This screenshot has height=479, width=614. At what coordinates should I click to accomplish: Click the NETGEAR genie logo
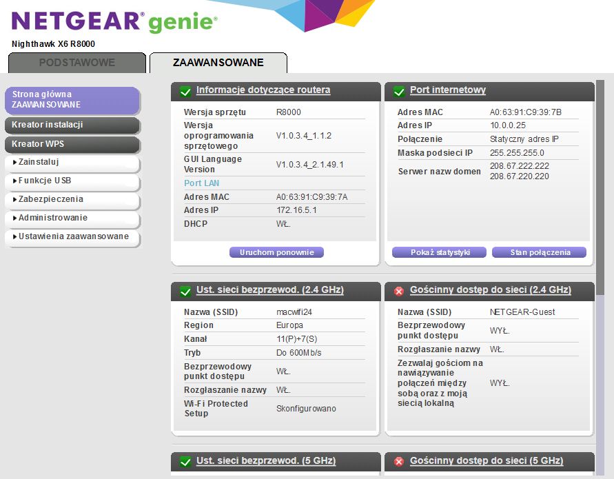point(114,21)
